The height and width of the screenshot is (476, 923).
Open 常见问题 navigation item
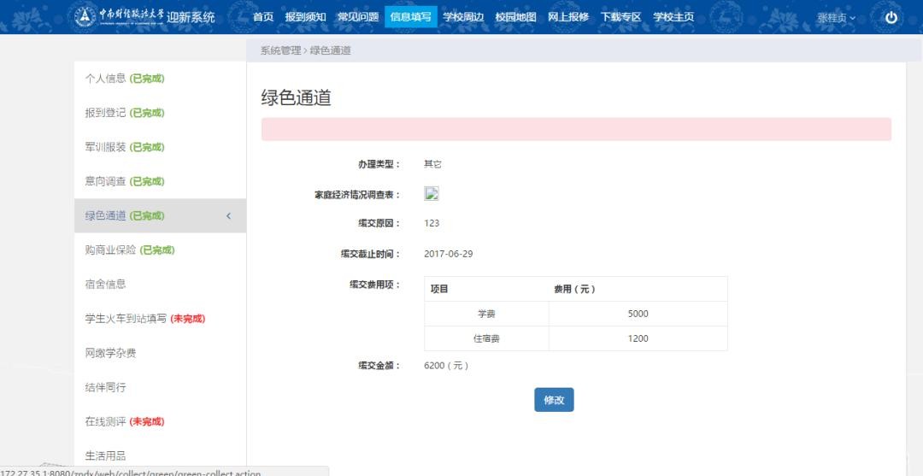point(357,17)
